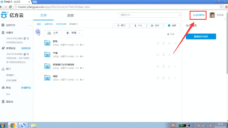Tick the checkbox for 测试 folder
Viewport: 228px width, 128px height.
pos(39,78)
